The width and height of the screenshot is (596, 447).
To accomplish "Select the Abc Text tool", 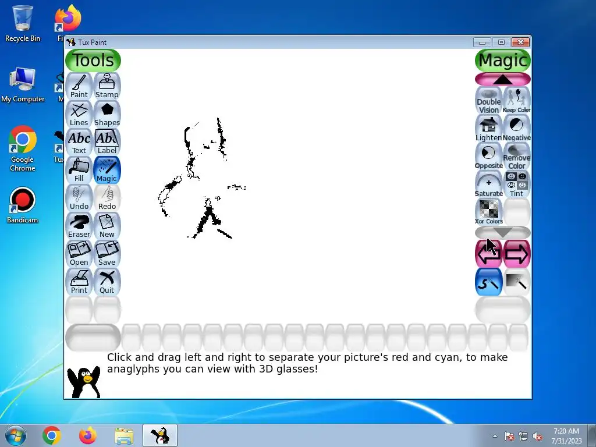I will point(79,142).
